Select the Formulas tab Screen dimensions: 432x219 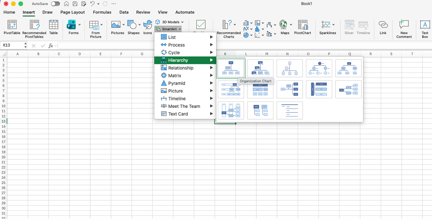click(x=102, y=12)
